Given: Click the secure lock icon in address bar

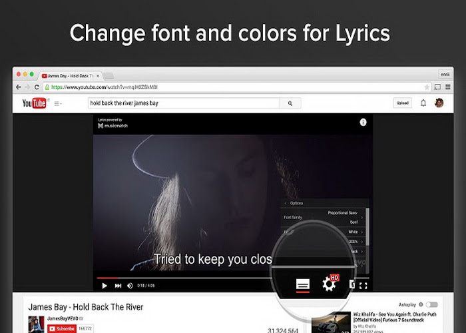Looking at the screenshot, I should [x=47, y=87].
